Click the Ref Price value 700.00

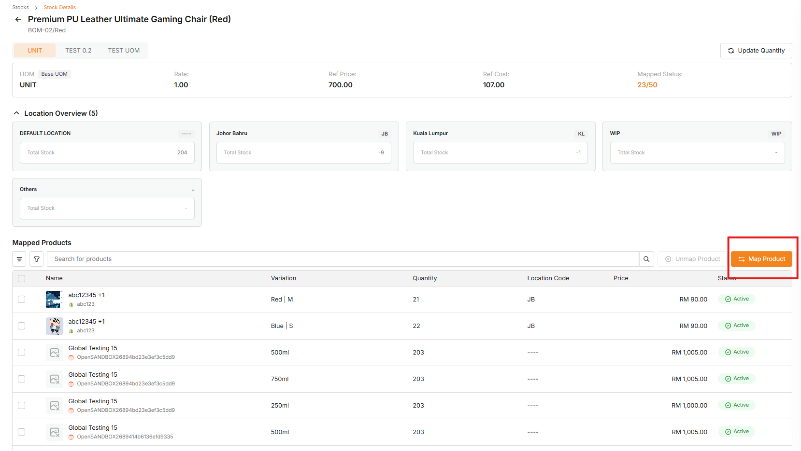click(x=341, y=85)
